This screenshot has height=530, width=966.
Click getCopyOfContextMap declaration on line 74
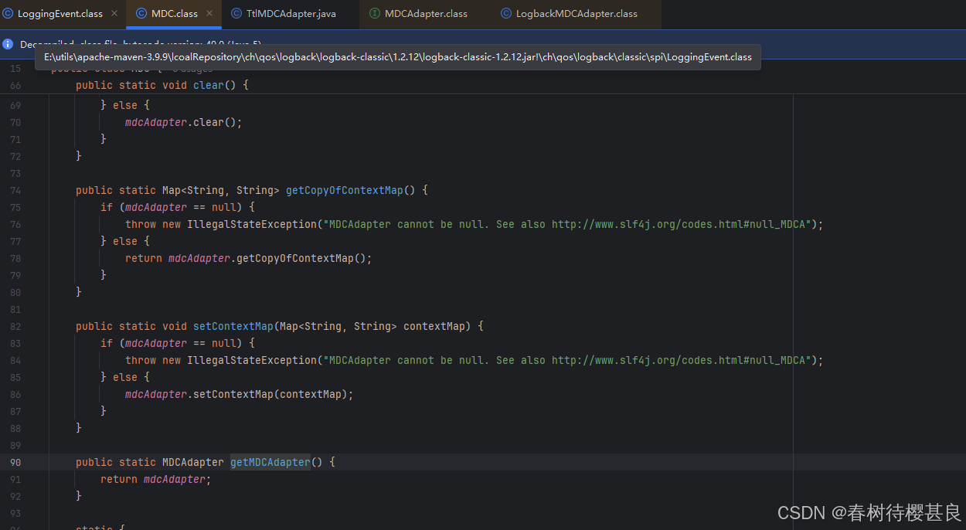point(345,190)
